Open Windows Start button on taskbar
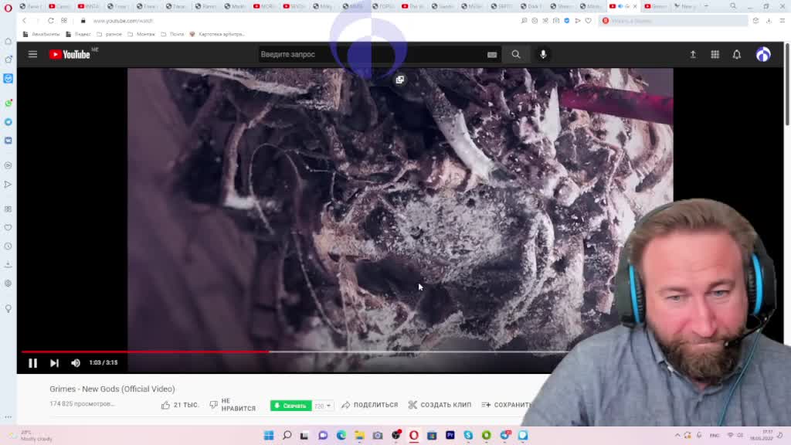The image size is (791, 445). (x=269, y=436)
